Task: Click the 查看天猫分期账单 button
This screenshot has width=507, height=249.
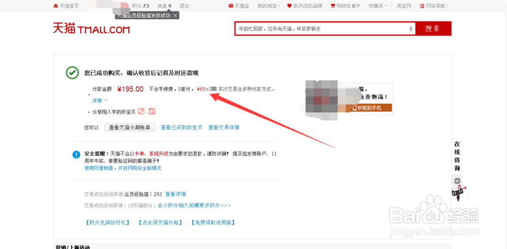Action: pyautogui.click(x=130, y=127)
